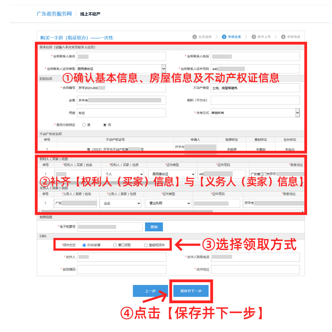The width and height of the screenshot is (332, 332).
Task: Click step 4 申报完成 circle icon
Action: tap(283, 37)
